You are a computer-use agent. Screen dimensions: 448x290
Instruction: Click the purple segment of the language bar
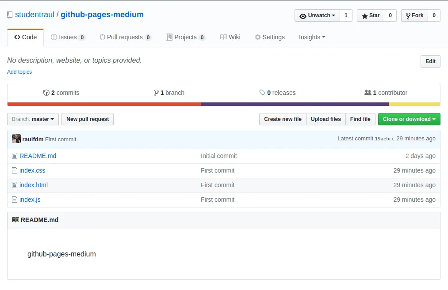(x=295, y=104)
